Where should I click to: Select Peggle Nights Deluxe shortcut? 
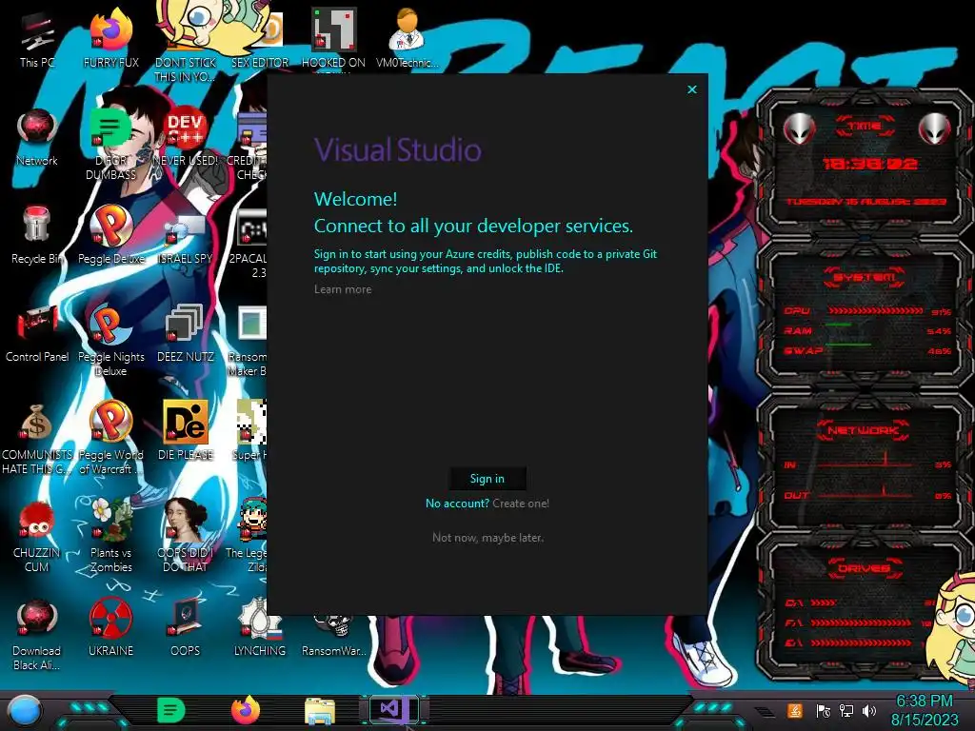click(110, 340)
